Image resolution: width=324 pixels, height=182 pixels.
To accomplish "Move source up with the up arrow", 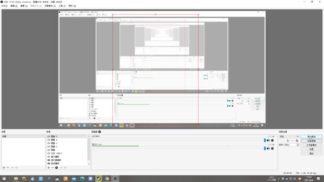I will pos(61,167).
